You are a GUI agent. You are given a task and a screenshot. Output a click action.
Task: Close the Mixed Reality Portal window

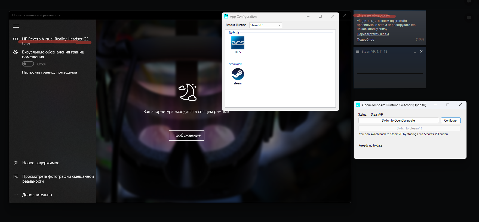[345, 15]
